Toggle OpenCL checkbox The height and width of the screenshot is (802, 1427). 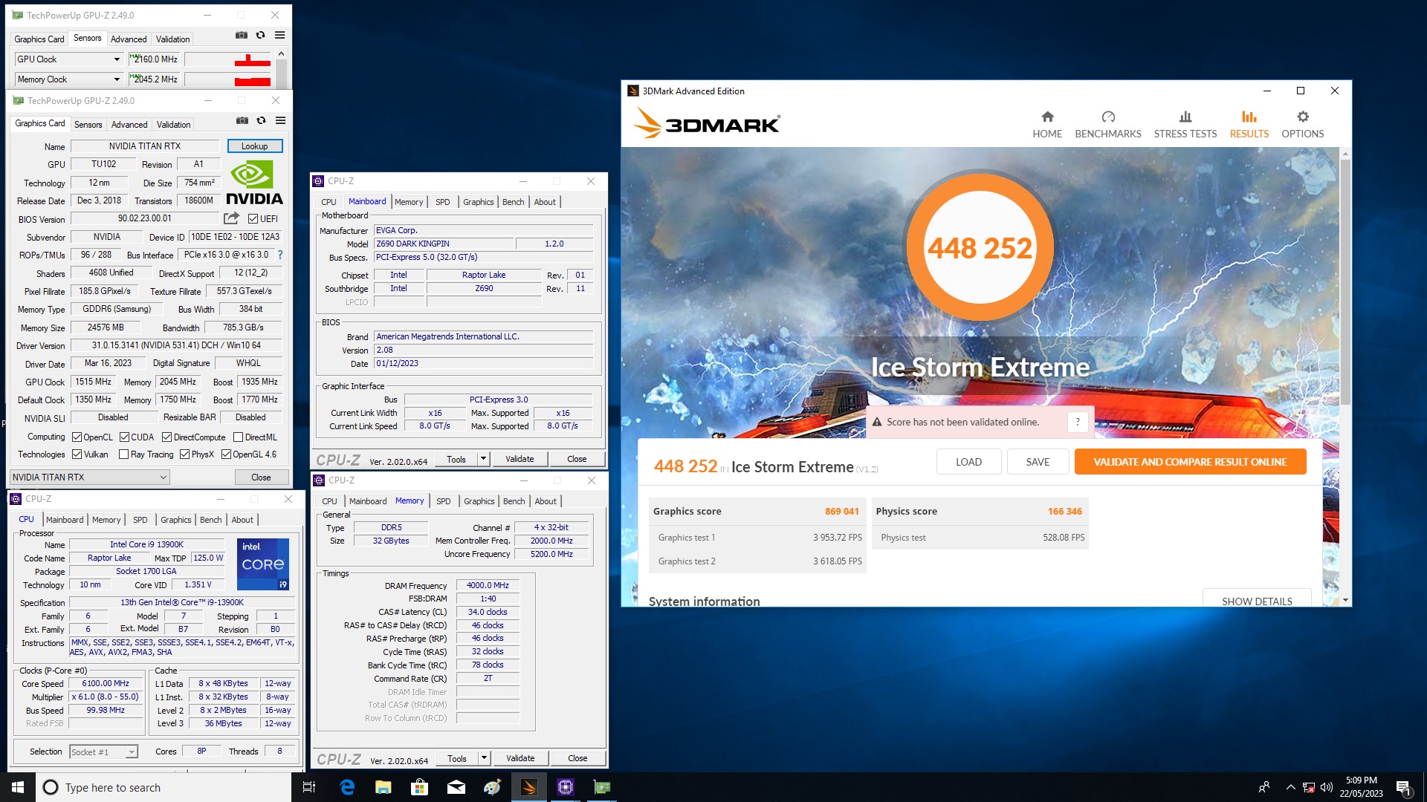click(77, 437)
